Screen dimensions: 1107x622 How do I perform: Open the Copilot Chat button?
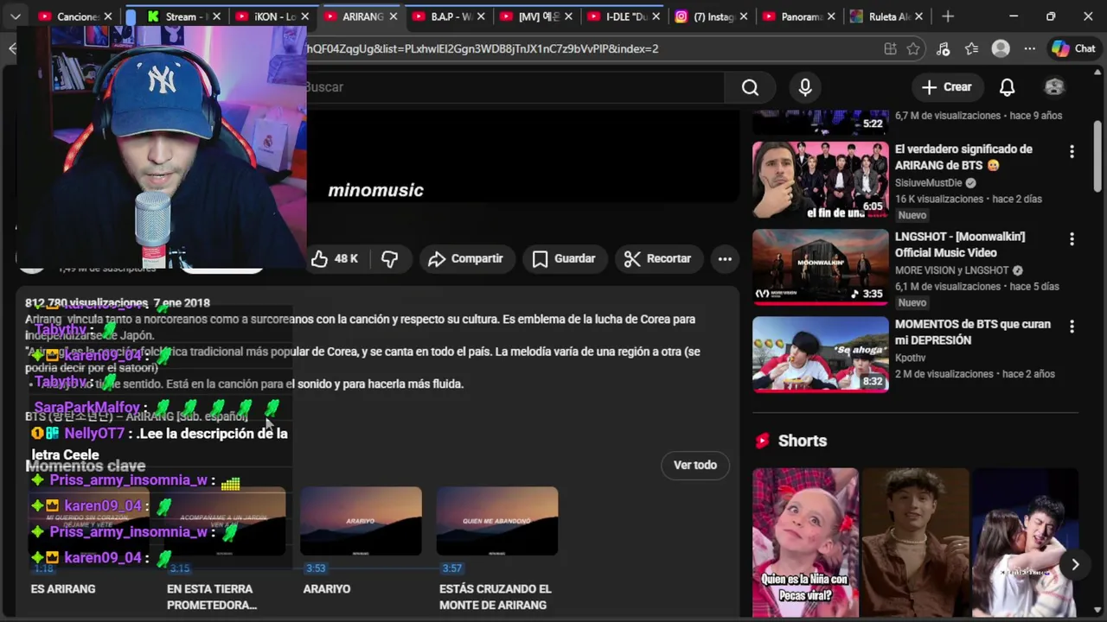click(x=1073, y=48)
